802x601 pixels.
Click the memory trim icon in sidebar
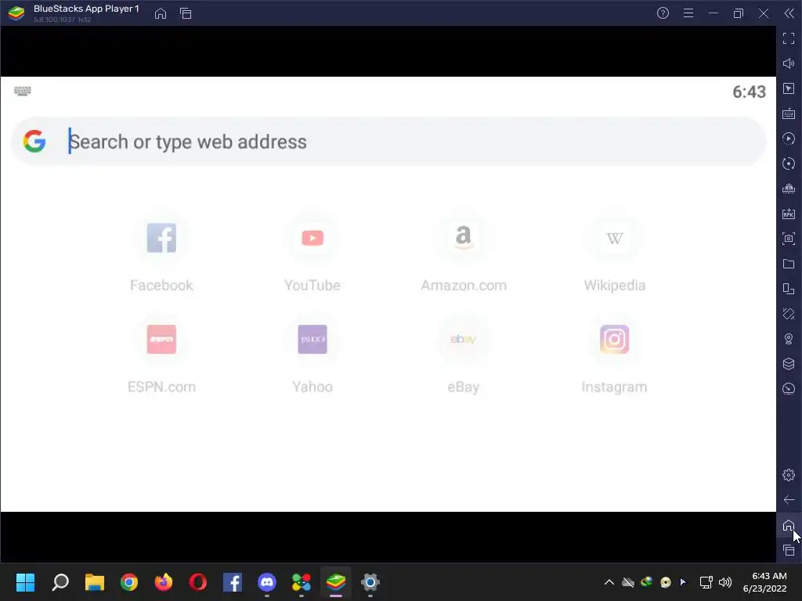(789, 189)
